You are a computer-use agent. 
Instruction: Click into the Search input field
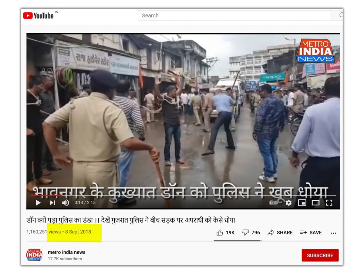click(x=234, y=15)
